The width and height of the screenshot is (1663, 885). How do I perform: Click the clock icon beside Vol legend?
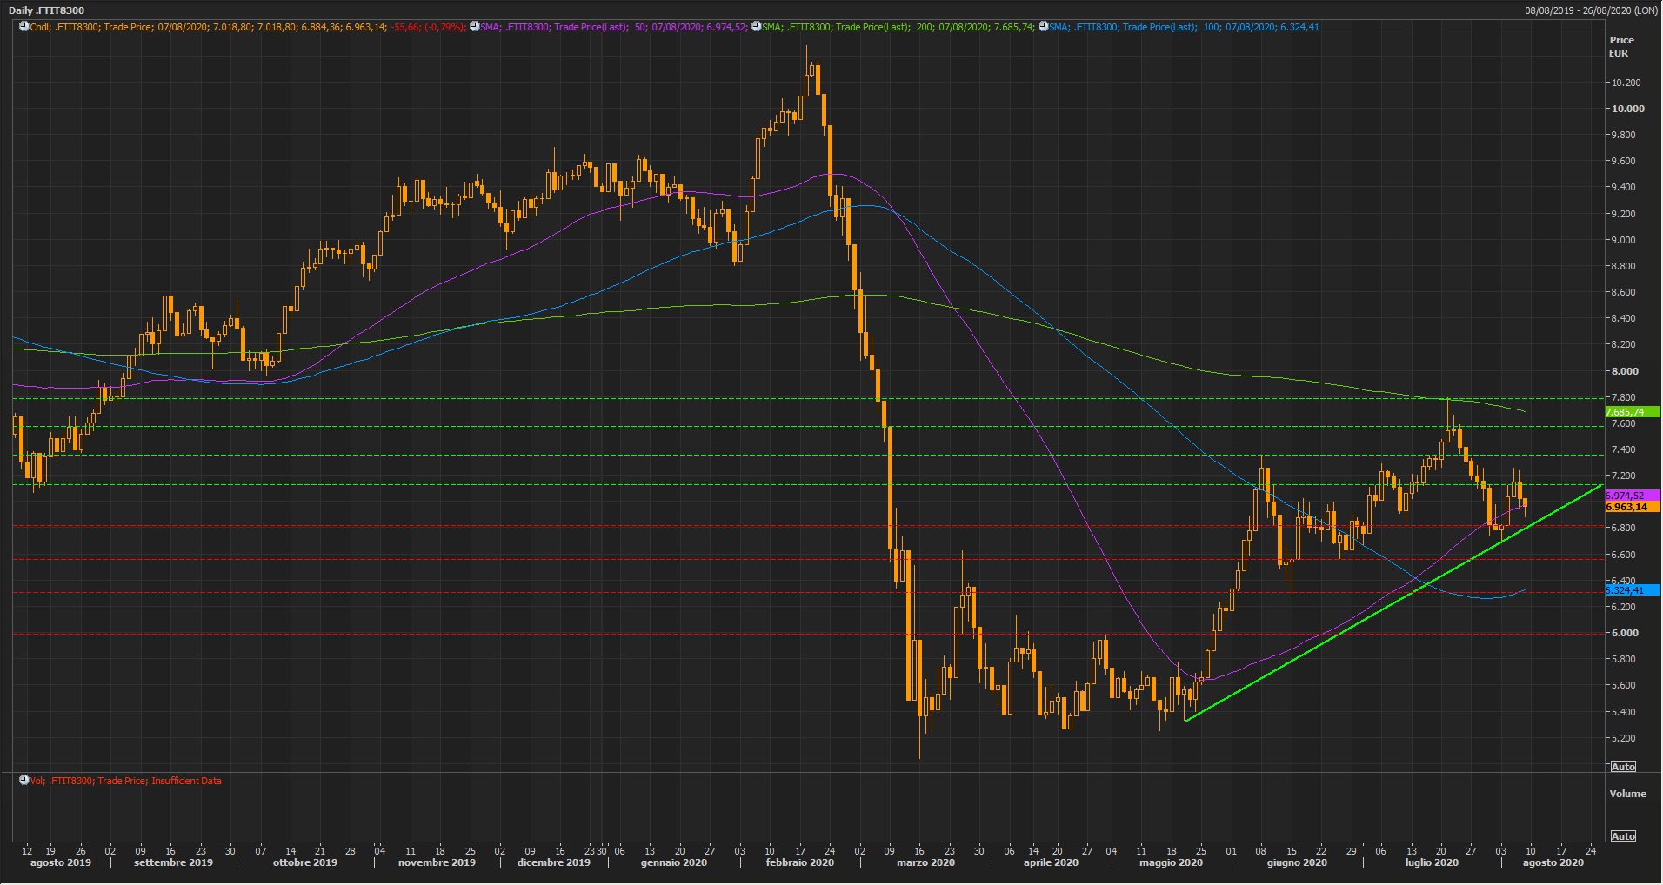[24, 781]
